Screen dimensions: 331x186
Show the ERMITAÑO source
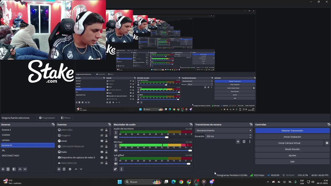pyautogui.click(x=102, y=130)
